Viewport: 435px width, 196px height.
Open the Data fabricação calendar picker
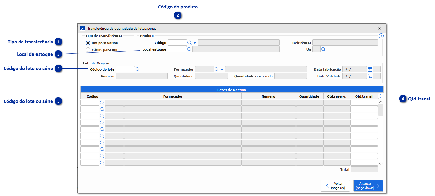370,69
